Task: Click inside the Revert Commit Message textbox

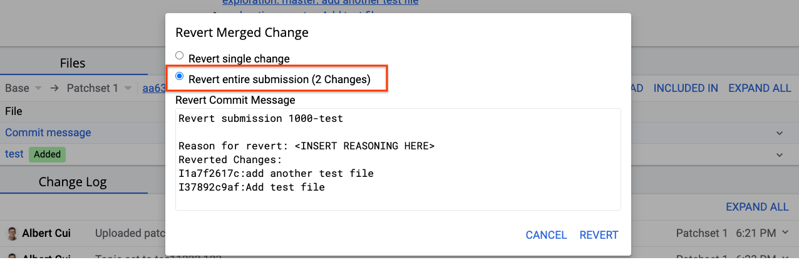Action: pyautogui.click(x=398, y=159)
